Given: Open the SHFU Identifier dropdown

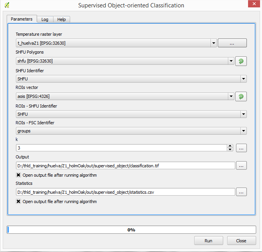Looking at the screenshot, I should click(243, 79).
